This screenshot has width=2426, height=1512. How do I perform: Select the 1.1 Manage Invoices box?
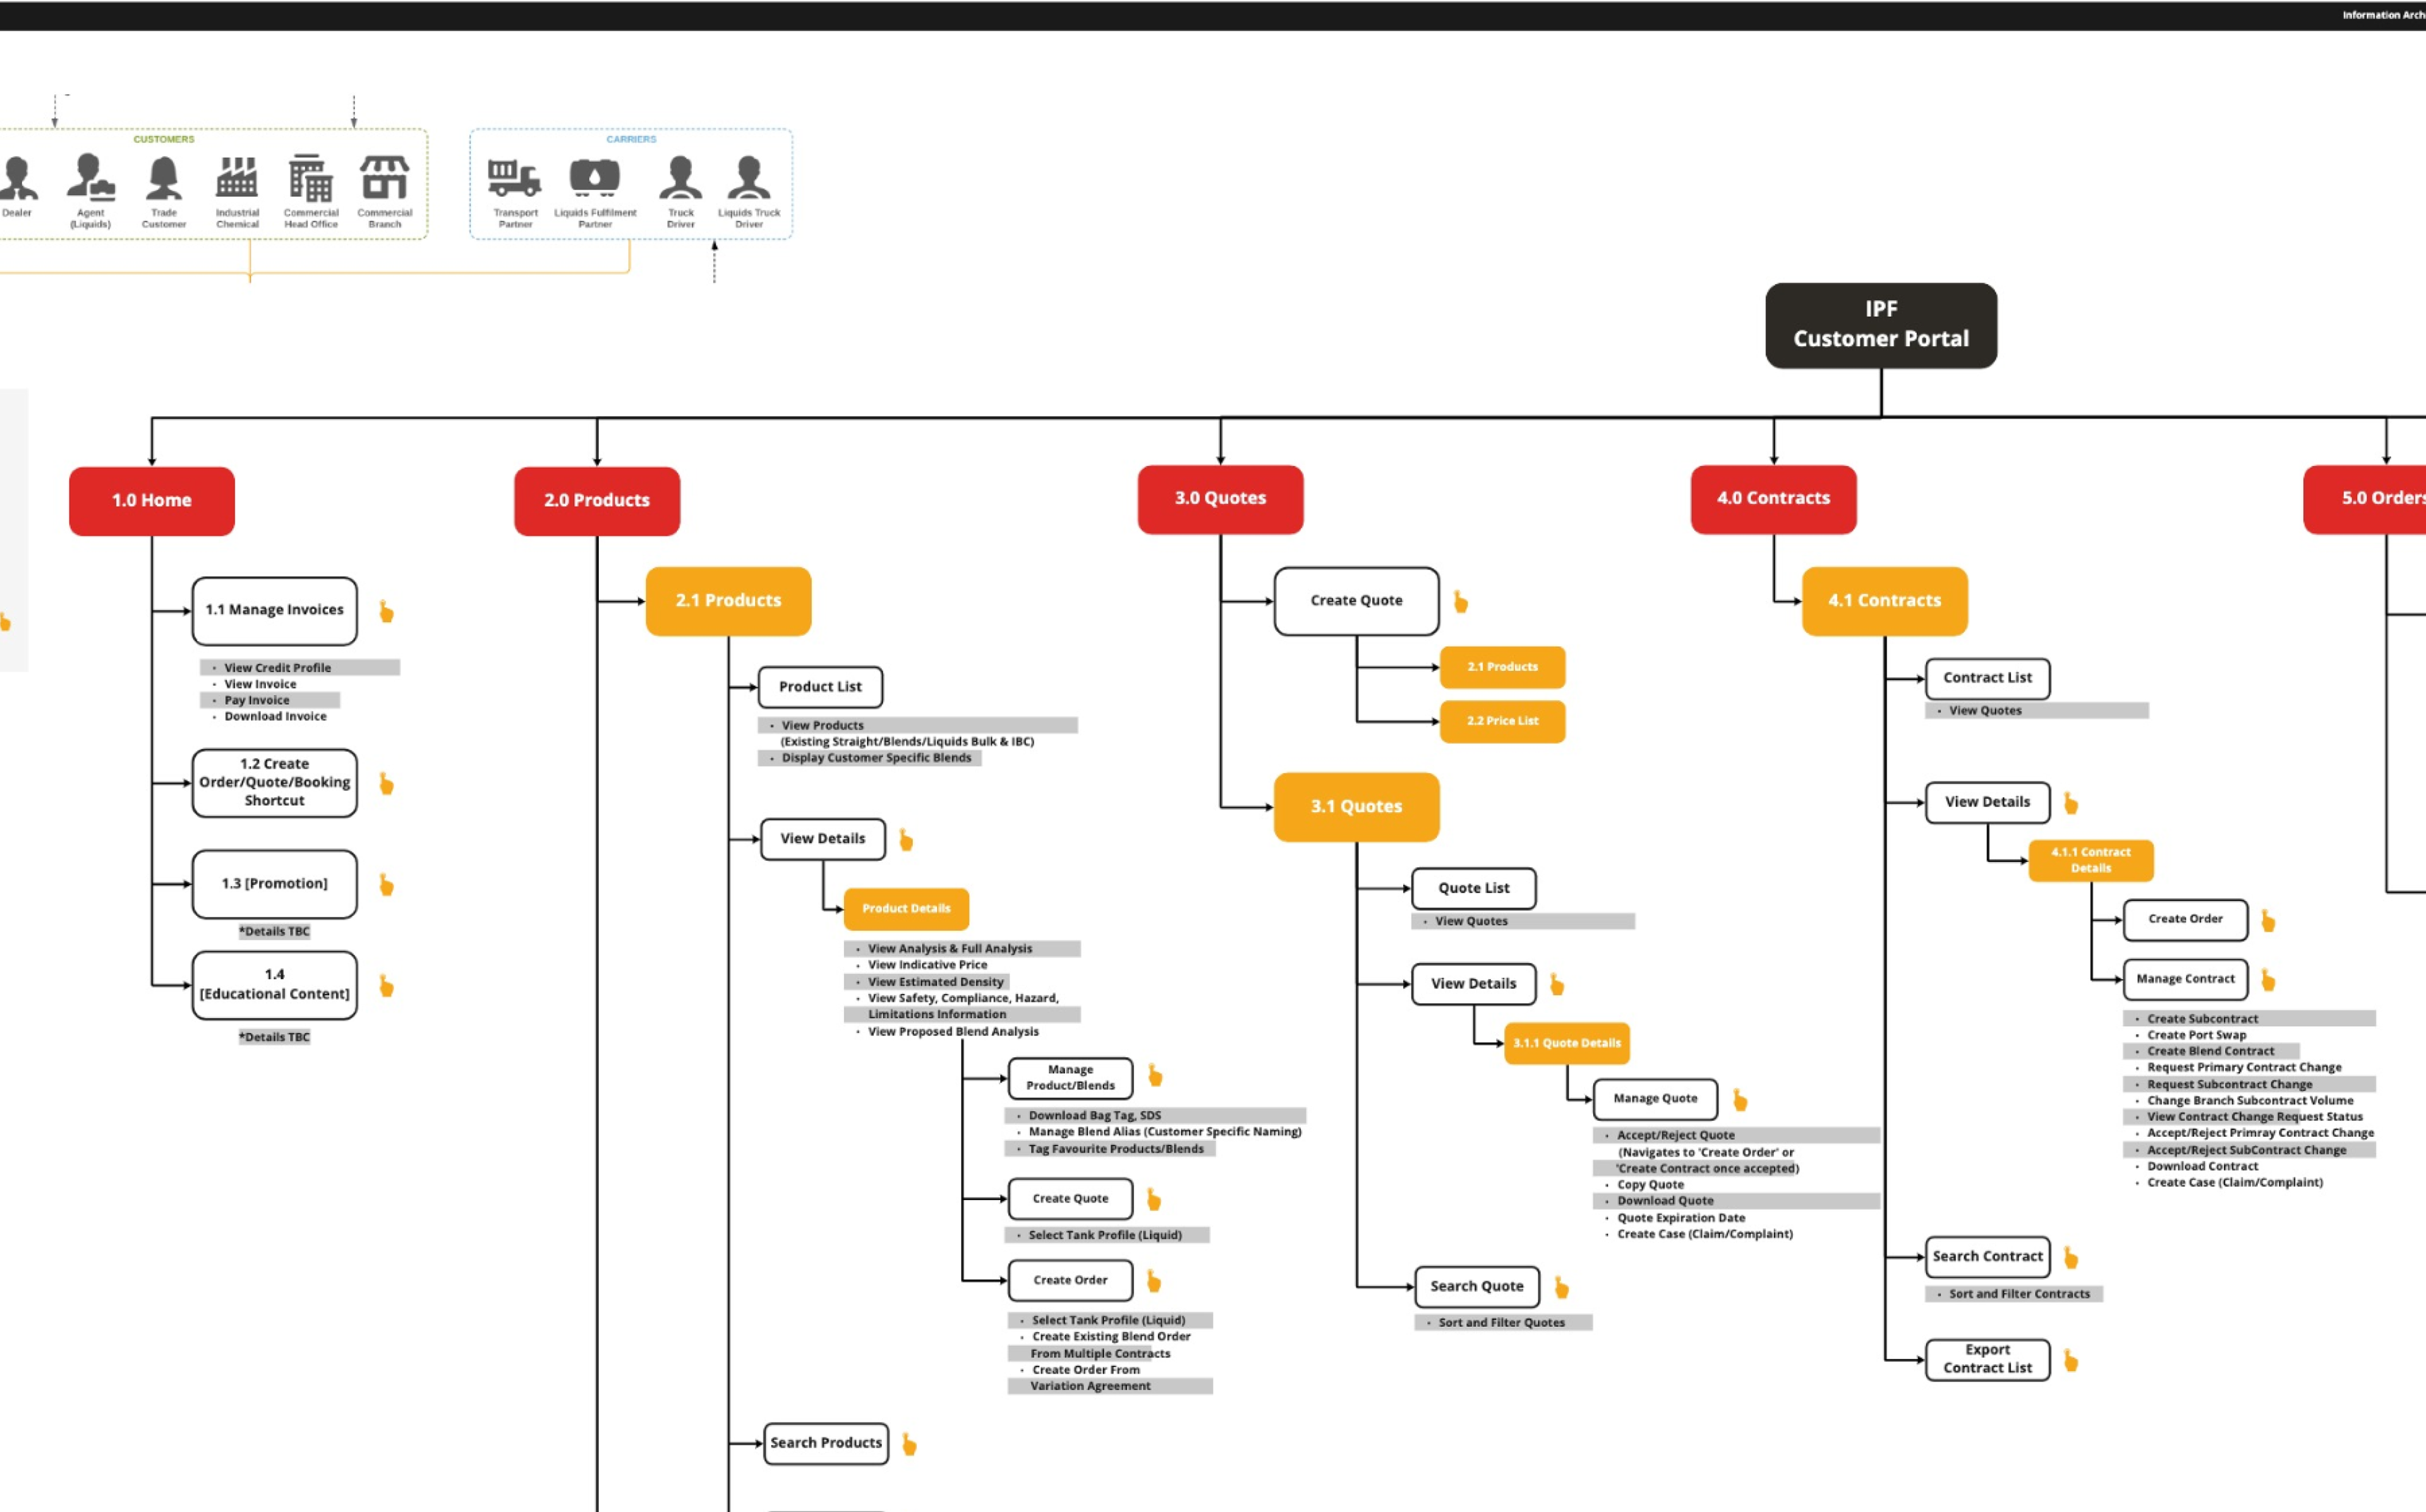click(274, 611)
